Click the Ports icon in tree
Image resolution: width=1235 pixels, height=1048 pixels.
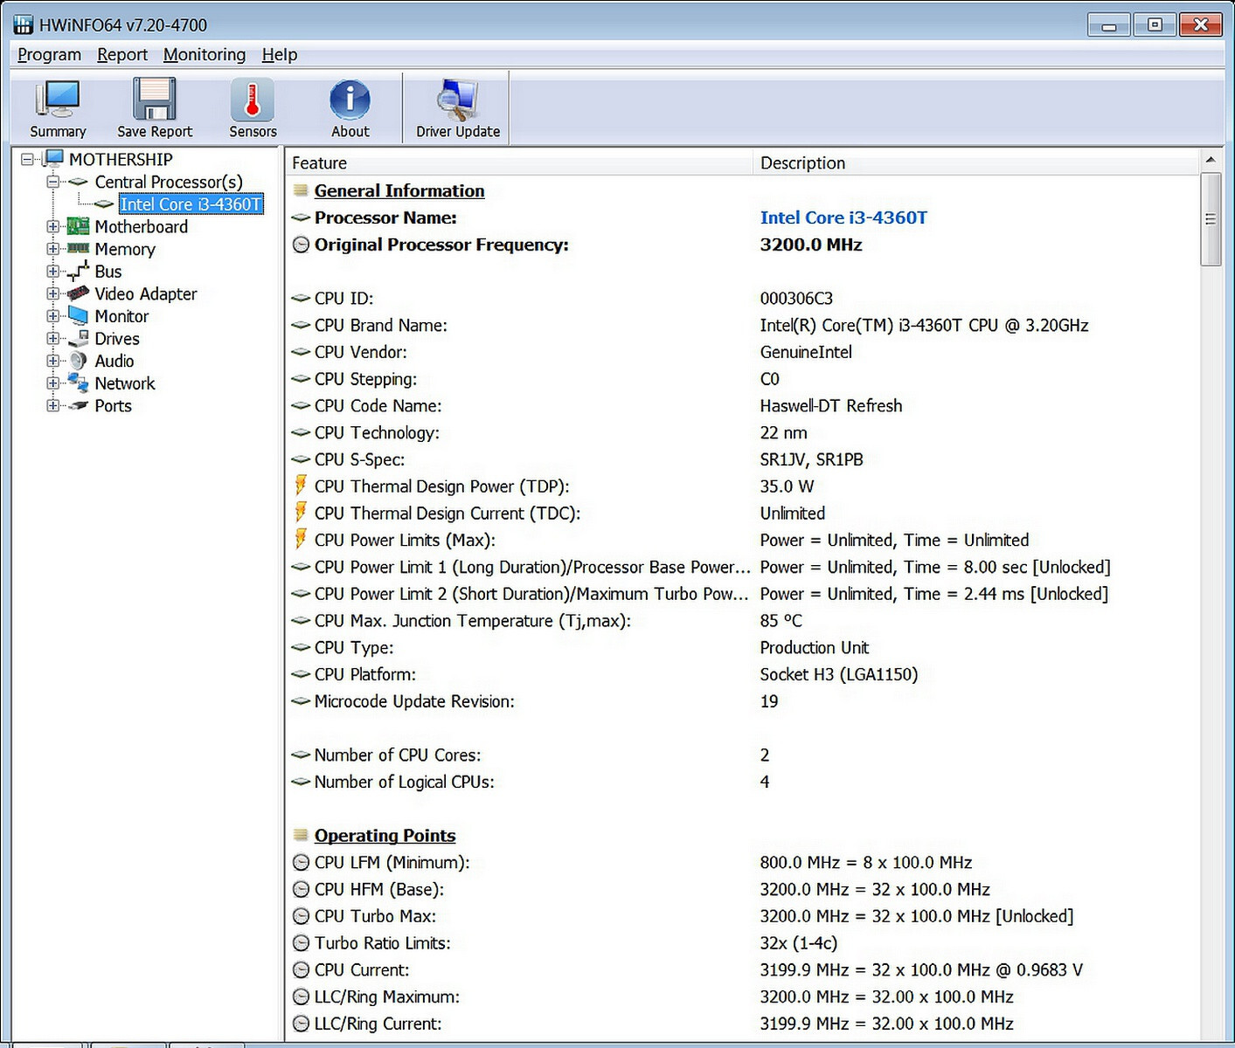(x=79, y=406)
